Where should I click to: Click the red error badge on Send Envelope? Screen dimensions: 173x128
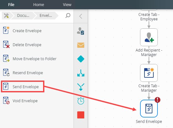tap(157, 100)
